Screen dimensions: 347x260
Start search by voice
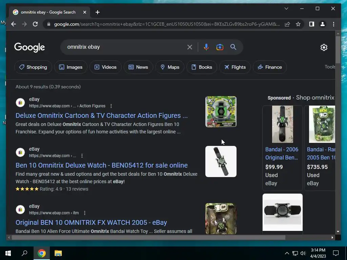[x=206, y=47]
